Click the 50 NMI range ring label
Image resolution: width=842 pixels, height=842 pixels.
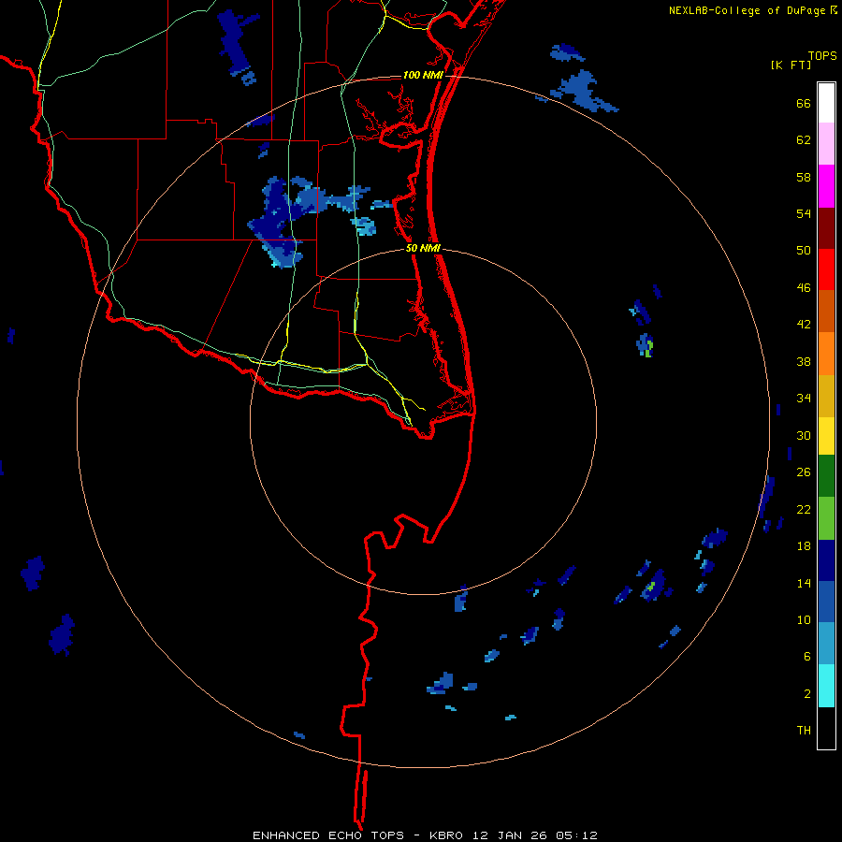[x=423, y=248]
